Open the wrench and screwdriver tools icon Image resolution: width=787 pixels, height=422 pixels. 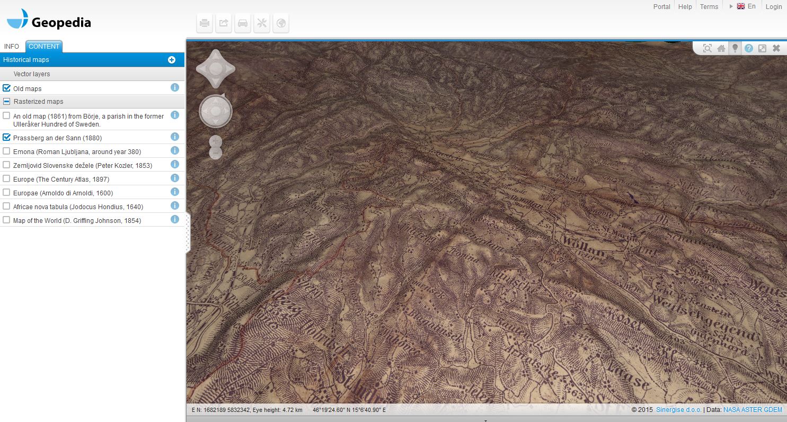(x=262, y=23)
